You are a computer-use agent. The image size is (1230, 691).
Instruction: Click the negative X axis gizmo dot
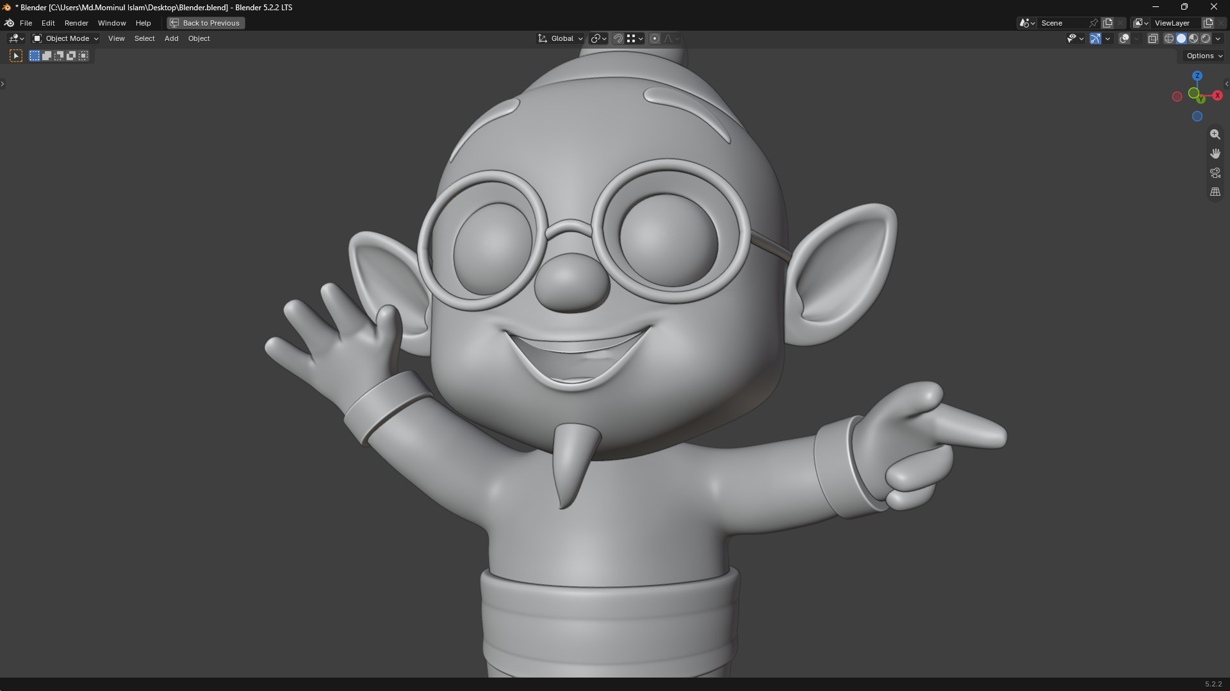pos(1177,97)
